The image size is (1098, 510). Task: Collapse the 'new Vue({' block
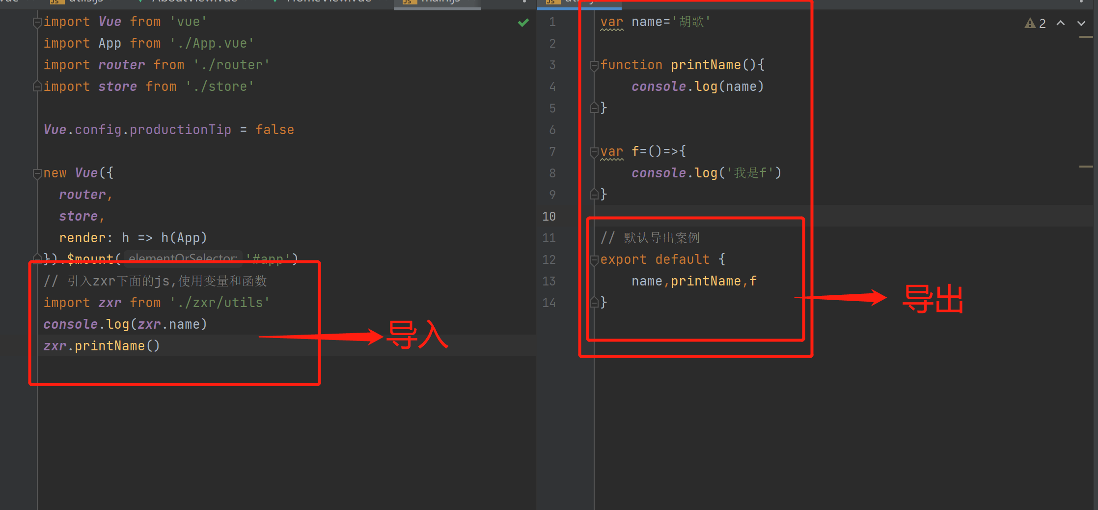(37, 173)
